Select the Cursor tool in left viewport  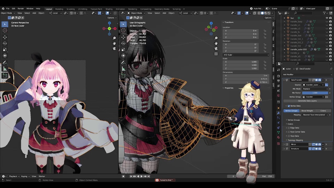coord(5,31)
